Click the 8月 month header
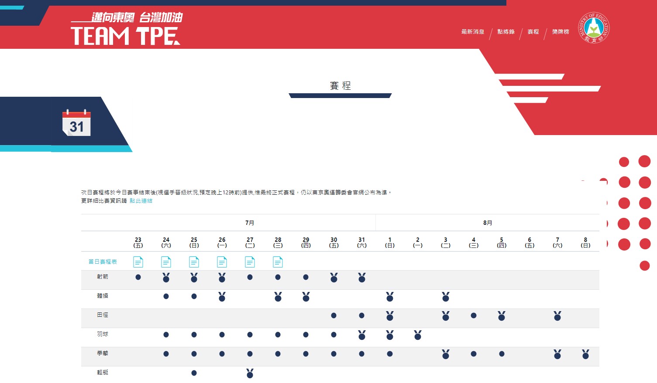The width and height of the screenshot is (657, 383). click(488, 223)
